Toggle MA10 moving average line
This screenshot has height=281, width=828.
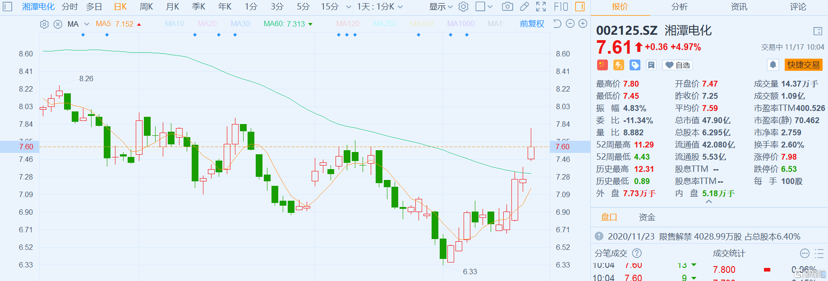[175, 24]
